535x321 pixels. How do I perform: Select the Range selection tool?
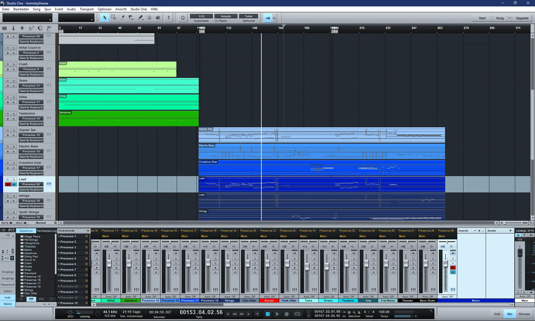tap(113, 18)
